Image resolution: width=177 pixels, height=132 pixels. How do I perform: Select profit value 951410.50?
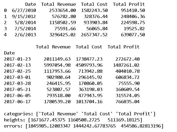pos(133,10)
